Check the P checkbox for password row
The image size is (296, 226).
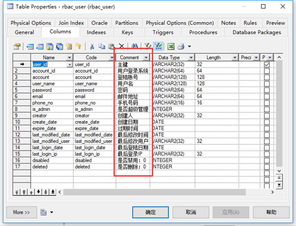(x=267, y=90)
